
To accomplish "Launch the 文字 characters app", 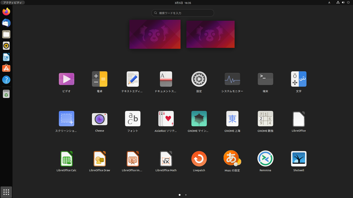I will click(299, 79).
